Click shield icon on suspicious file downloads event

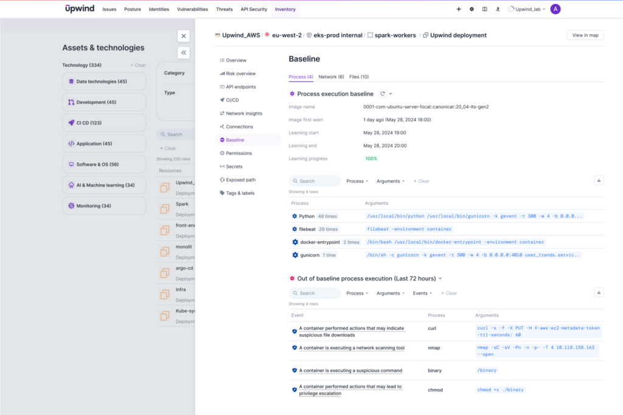click(294, 331)
